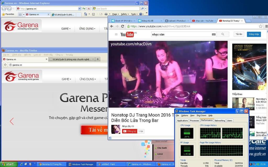Open the Processes tab in Task Manager
This screenshot has height=167, width=268.
tap(194, 121)
